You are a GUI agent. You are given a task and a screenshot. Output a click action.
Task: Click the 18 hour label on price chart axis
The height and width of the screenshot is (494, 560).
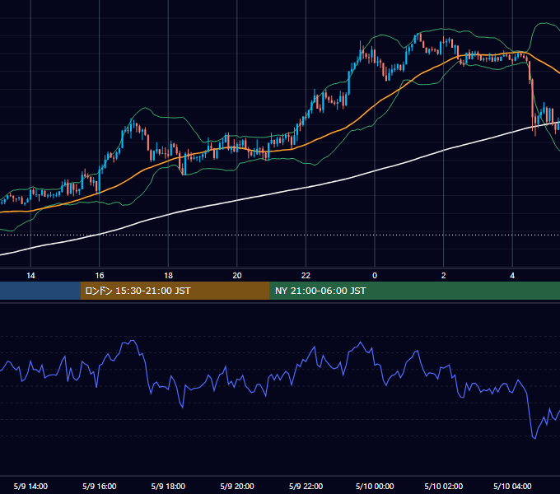click(x=168, y=276)
